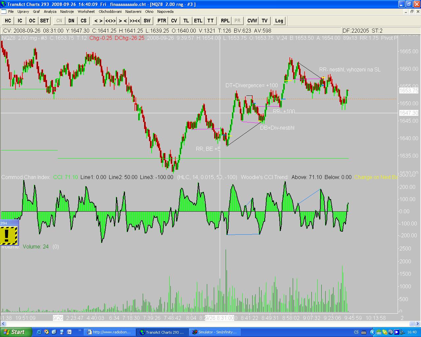Expand bar spacing with the < > button
Viewport: 421px width, 337px height.
pyautogui.click(x=98, y=21)
